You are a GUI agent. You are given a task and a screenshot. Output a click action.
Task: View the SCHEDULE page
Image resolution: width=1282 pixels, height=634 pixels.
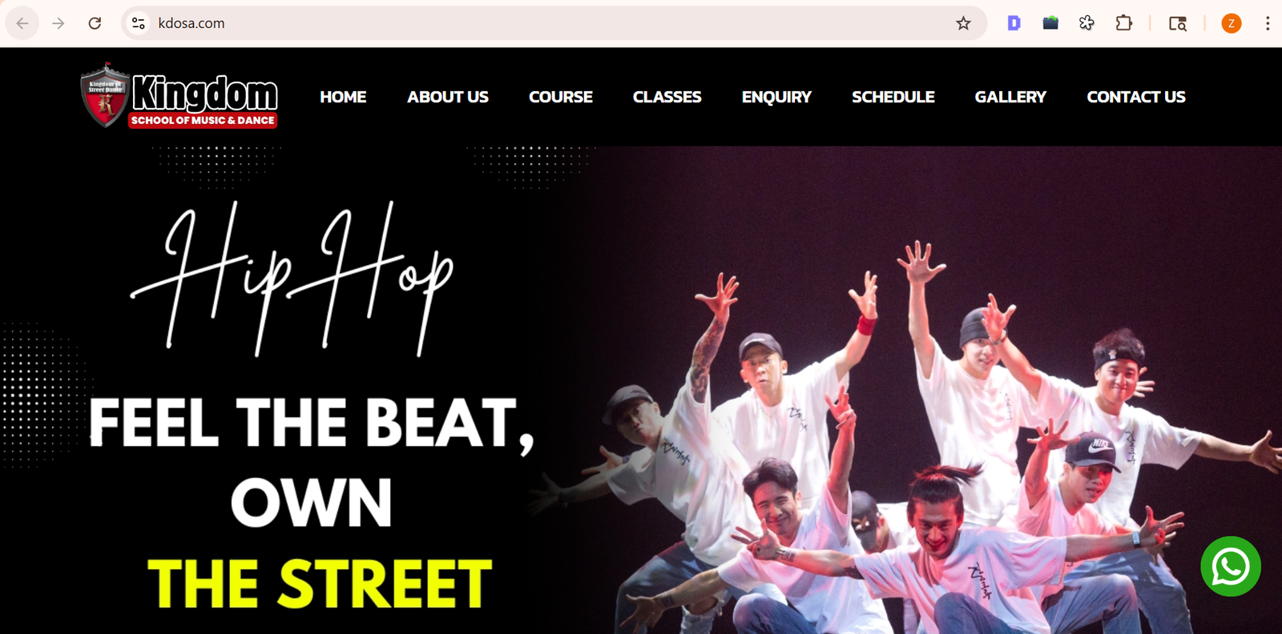pyautogui.click(x=893, y=97)
